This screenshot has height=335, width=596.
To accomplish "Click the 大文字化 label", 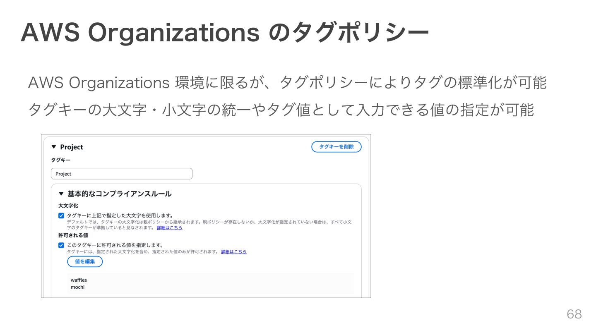I will click(68, 206).
